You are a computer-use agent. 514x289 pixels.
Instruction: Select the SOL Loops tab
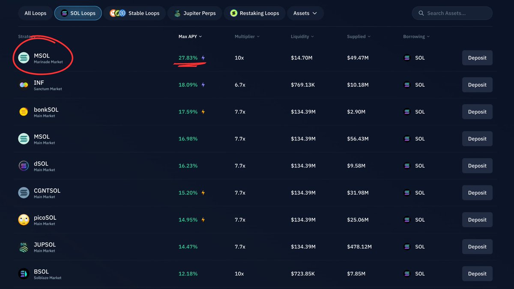coord(78,13)
